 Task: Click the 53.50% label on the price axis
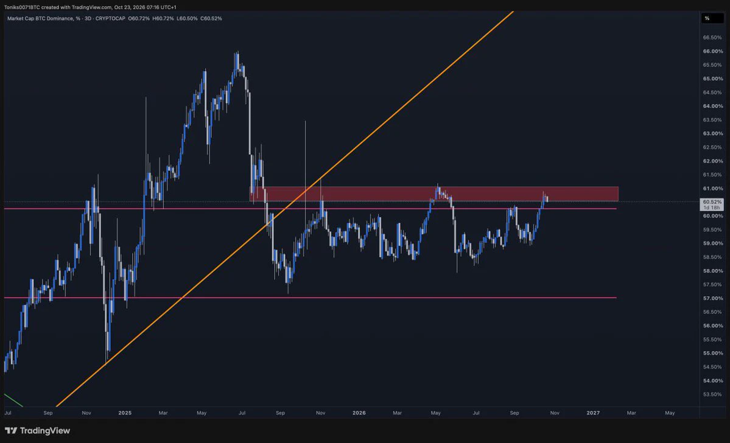click(x=713, y=394)
